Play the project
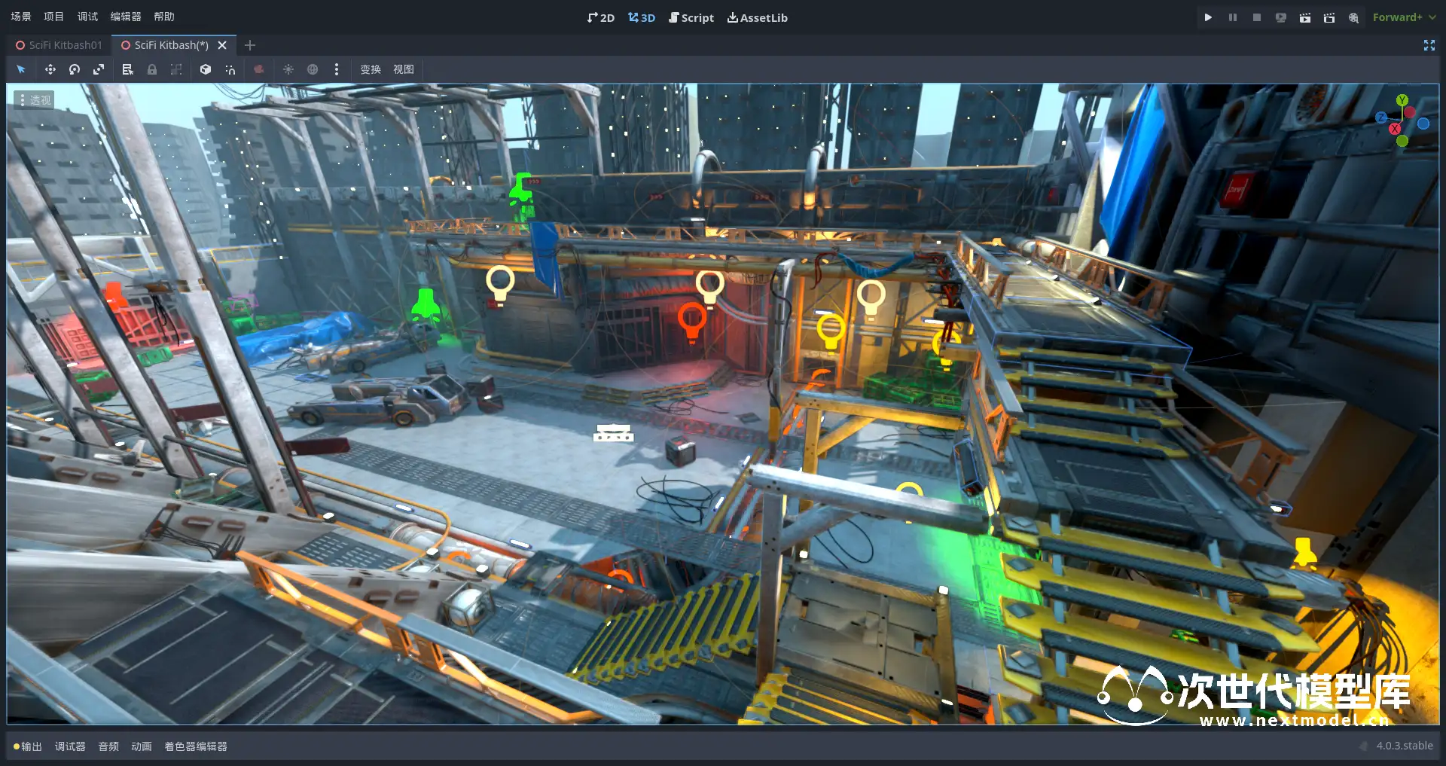Screen dimensions: 1446x766 tap(1208, 17)
